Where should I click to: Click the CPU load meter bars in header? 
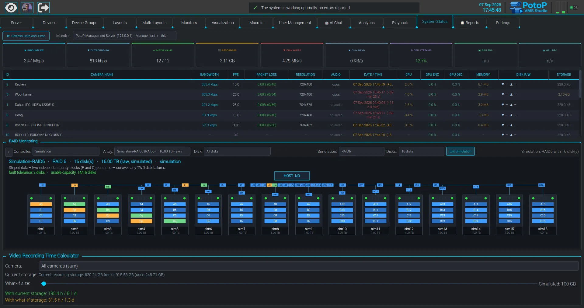point(560,8)
